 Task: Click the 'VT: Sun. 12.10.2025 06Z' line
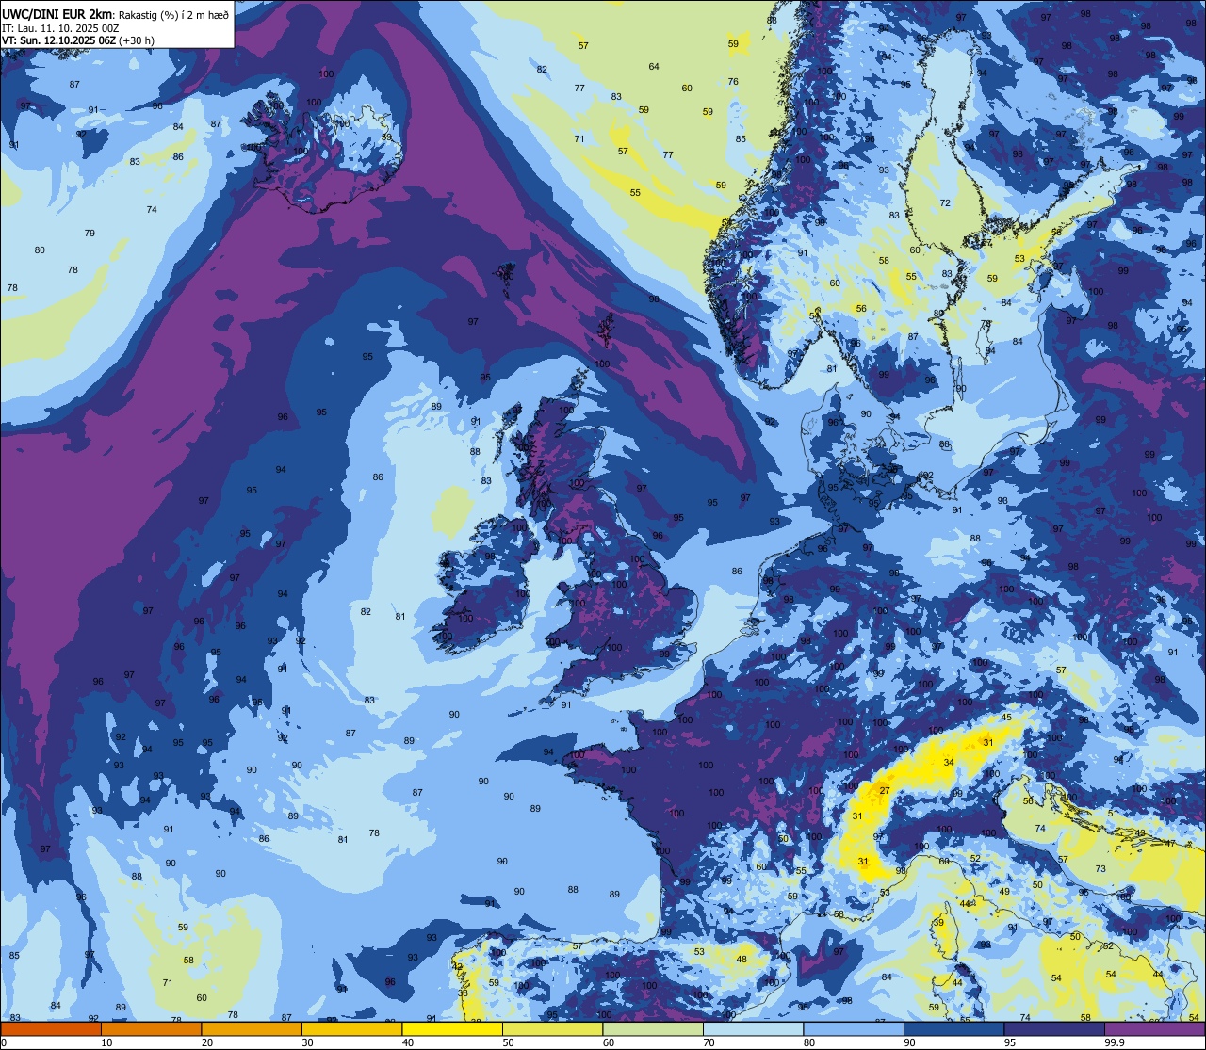point(58,40)
